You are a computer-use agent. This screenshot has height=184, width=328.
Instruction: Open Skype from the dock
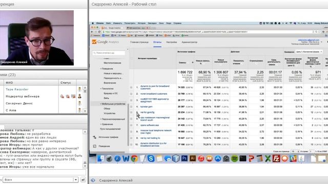point(151,158)
